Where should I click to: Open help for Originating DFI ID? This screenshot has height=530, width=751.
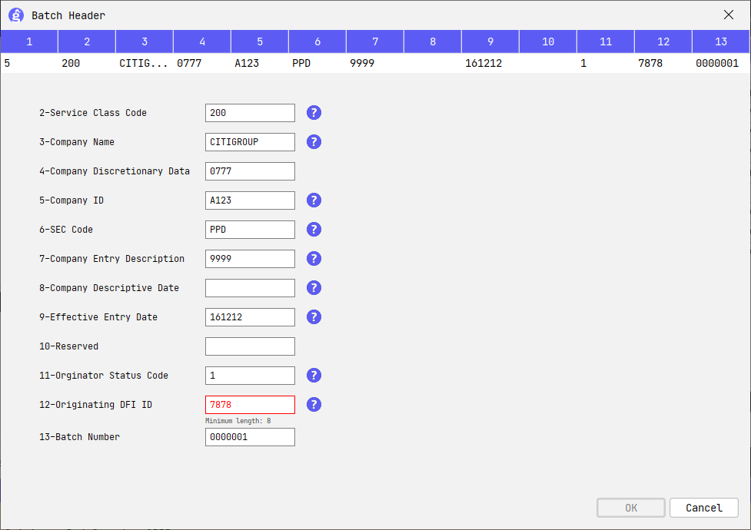pyautogui.click(x=314, y=404)
